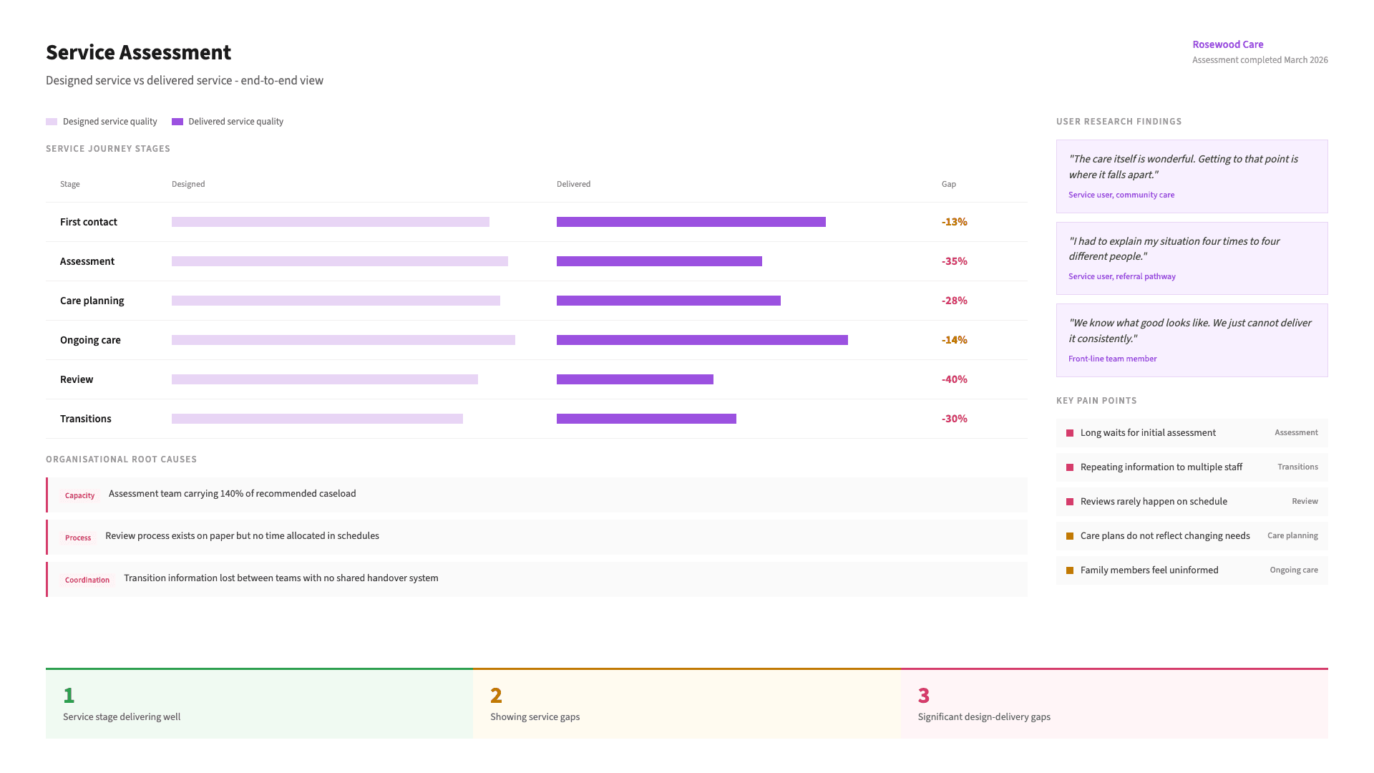Select the Coordination root cause tag
The width and height of the screenshot is (1374, 773).
[87, 580]
